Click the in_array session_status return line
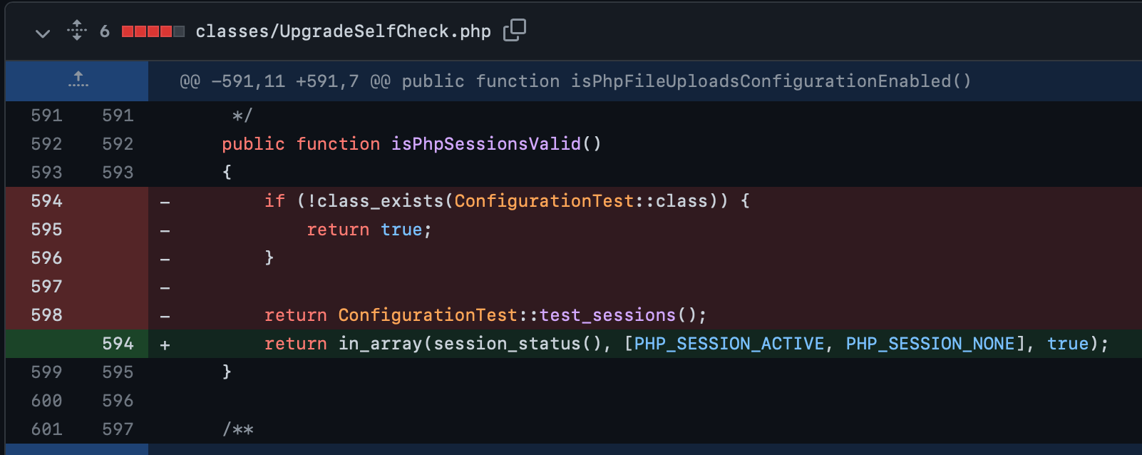 [645, 344]
